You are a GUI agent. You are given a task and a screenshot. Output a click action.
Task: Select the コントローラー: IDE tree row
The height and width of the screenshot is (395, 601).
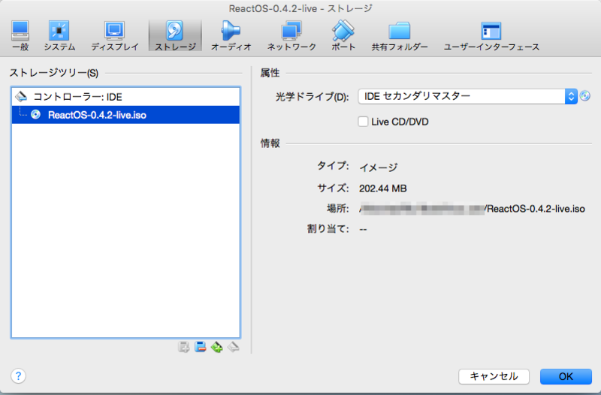tap(125, 97)
